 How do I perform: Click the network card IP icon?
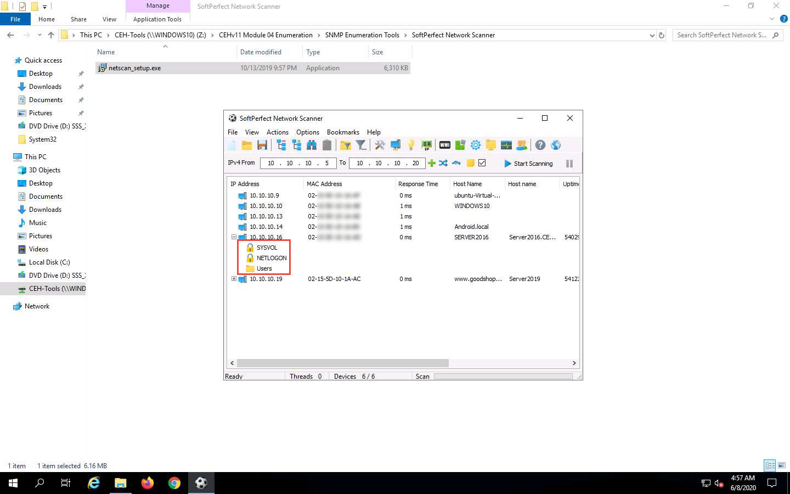click(x=426, y=145)
